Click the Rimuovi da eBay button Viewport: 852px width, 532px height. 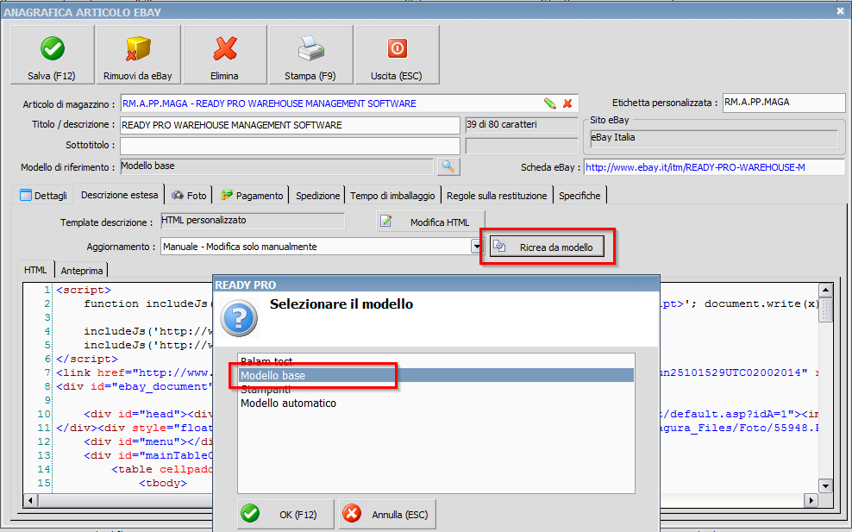tap(138, 55)
